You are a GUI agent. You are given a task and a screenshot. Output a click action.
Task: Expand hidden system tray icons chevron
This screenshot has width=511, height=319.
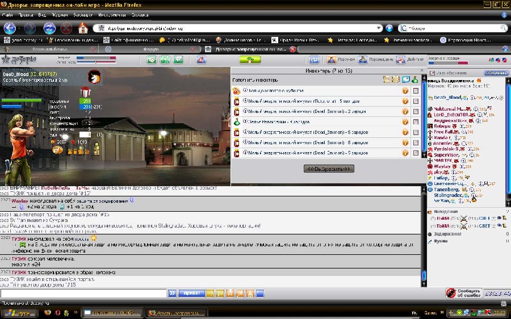(442, 313)
